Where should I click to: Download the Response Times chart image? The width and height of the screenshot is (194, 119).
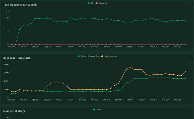[191, 57]
